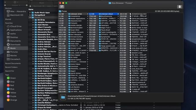Screen dimensions: 196x110
Task: Click the Red tag
Action: (x=10, y=86)
